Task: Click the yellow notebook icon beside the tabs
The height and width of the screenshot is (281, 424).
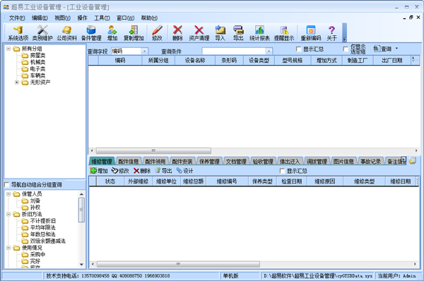Action: coord(413,161)
